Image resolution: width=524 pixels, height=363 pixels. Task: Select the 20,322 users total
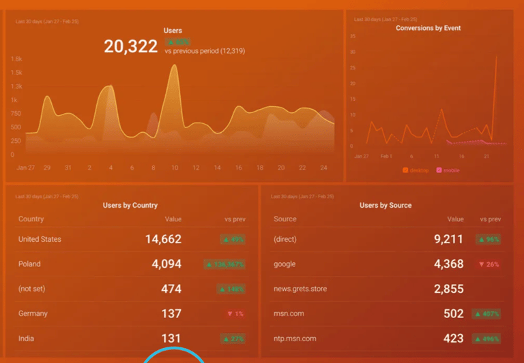coord(131,46)
